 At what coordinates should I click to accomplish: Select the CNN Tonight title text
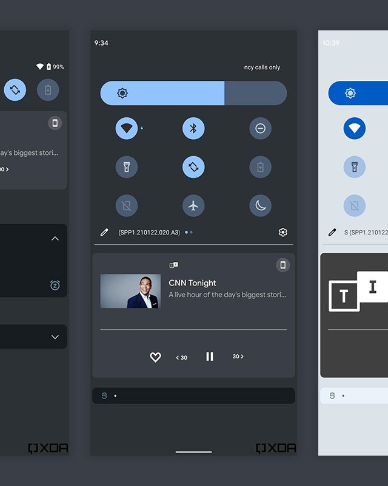(x=192, y=283)
